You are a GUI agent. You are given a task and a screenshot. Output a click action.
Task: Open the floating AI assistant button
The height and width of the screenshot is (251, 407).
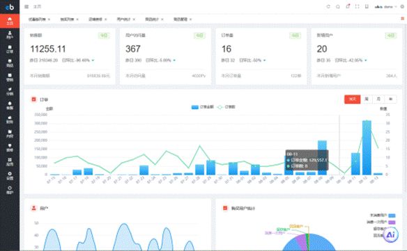[x=391, y=235]
